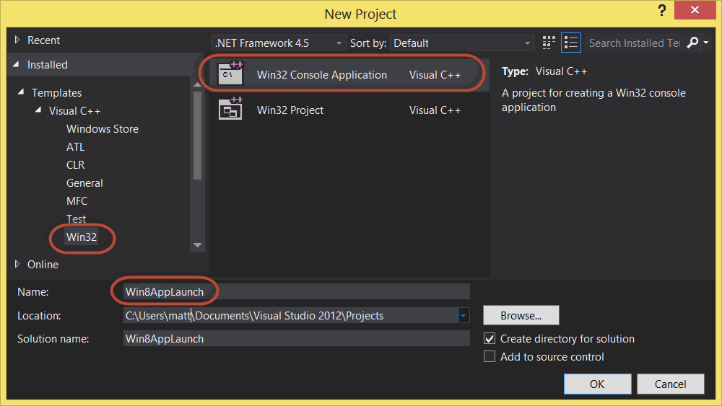Click the template tree scroll-down arrow
The image size is (722, 406).
pos(198,245)
